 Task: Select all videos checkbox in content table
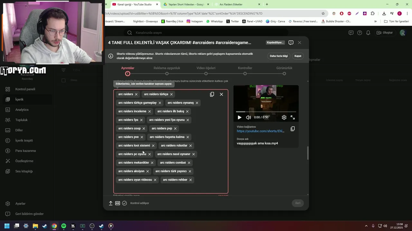[63, 80]
